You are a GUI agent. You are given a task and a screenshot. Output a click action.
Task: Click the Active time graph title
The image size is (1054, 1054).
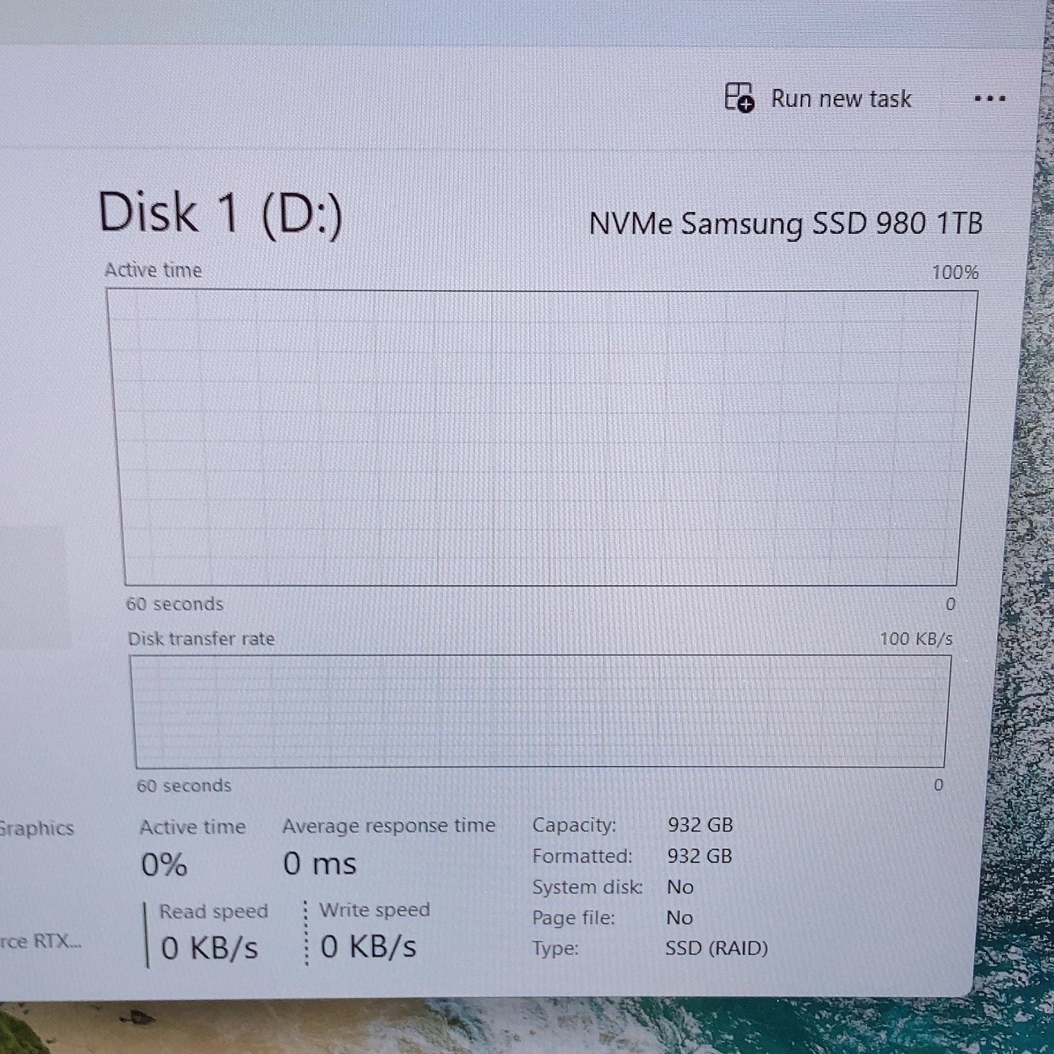[153, 270]
